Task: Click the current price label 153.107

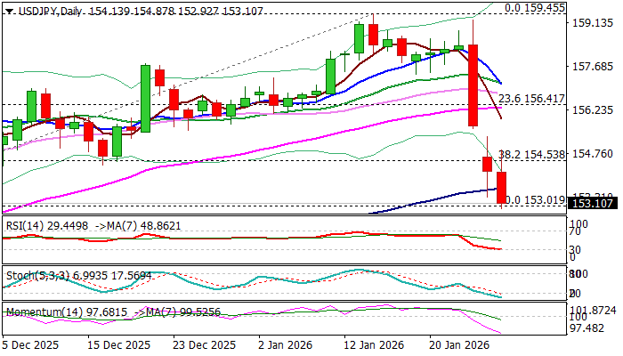Action: click(594, 204)
